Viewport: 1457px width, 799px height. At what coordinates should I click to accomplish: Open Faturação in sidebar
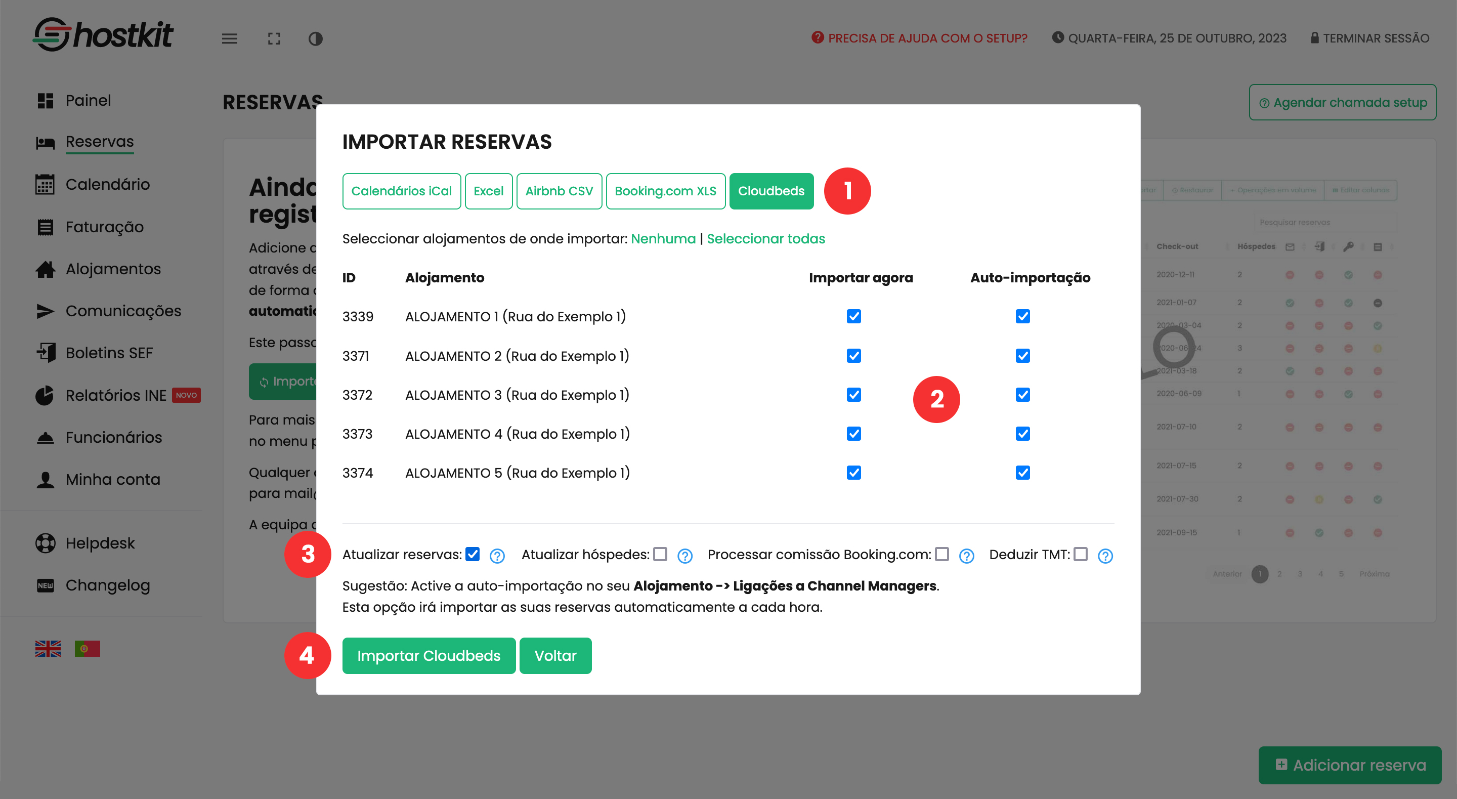104,227
